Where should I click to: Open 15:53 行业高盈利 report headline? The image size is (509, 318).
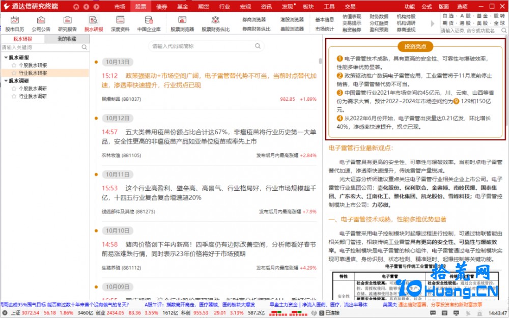209,193
